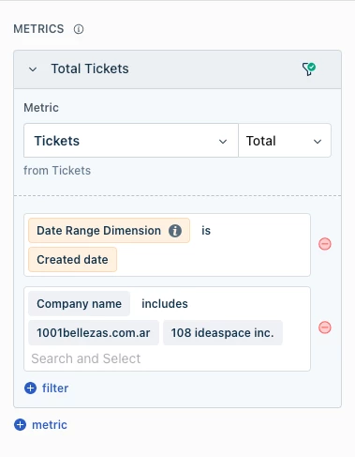Click the blue plus icon beside filter
355x457 pixels.
pyautogui.click(x=30, y=388)
